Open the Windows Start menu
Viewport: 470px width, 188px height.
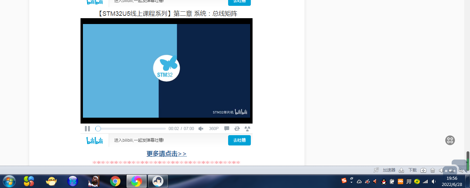[9, 181]
